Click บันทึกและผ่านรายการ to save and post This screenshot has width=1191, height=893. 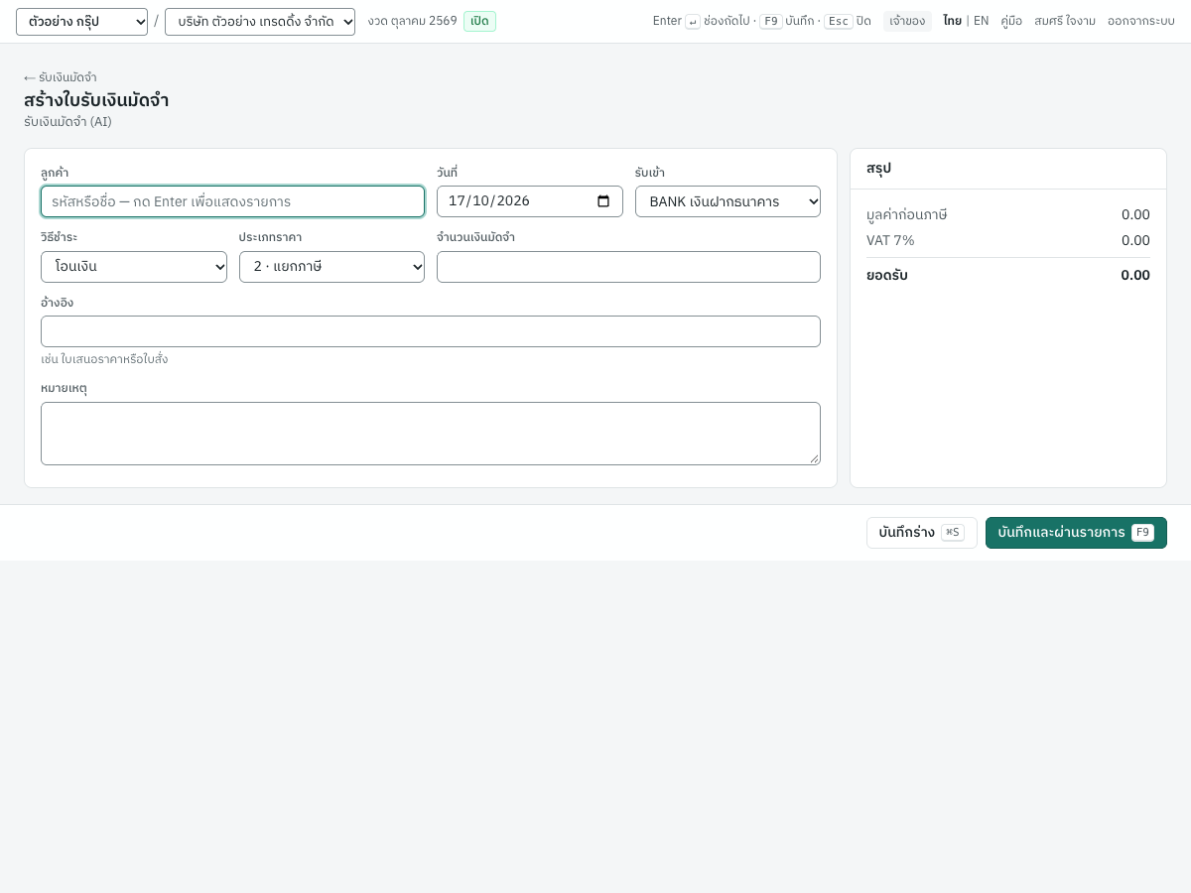click(1076, 533)
